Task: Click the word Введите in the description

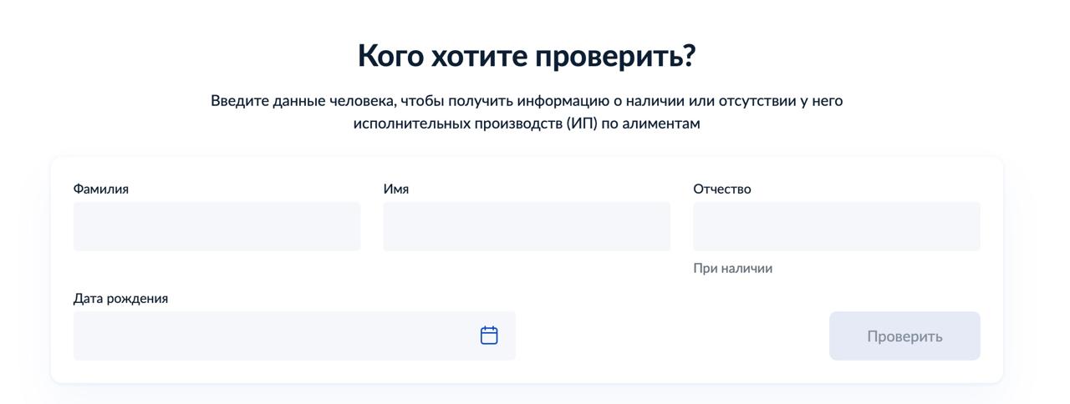Action: pos(240,101)
